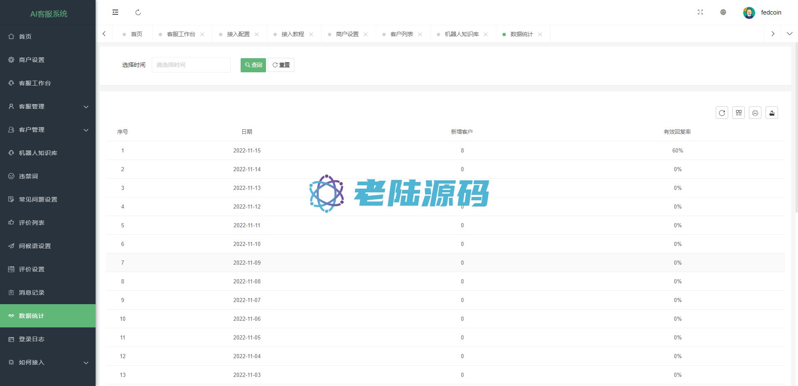Open language switcher globe icon
Image resolution: width=798 pixels, height=386 pixels.
click(723, 12)
